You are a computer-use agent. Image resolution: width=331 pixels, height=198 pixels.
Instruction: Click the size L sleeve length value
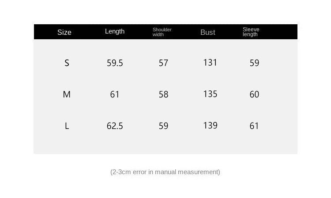coord(254,126)
